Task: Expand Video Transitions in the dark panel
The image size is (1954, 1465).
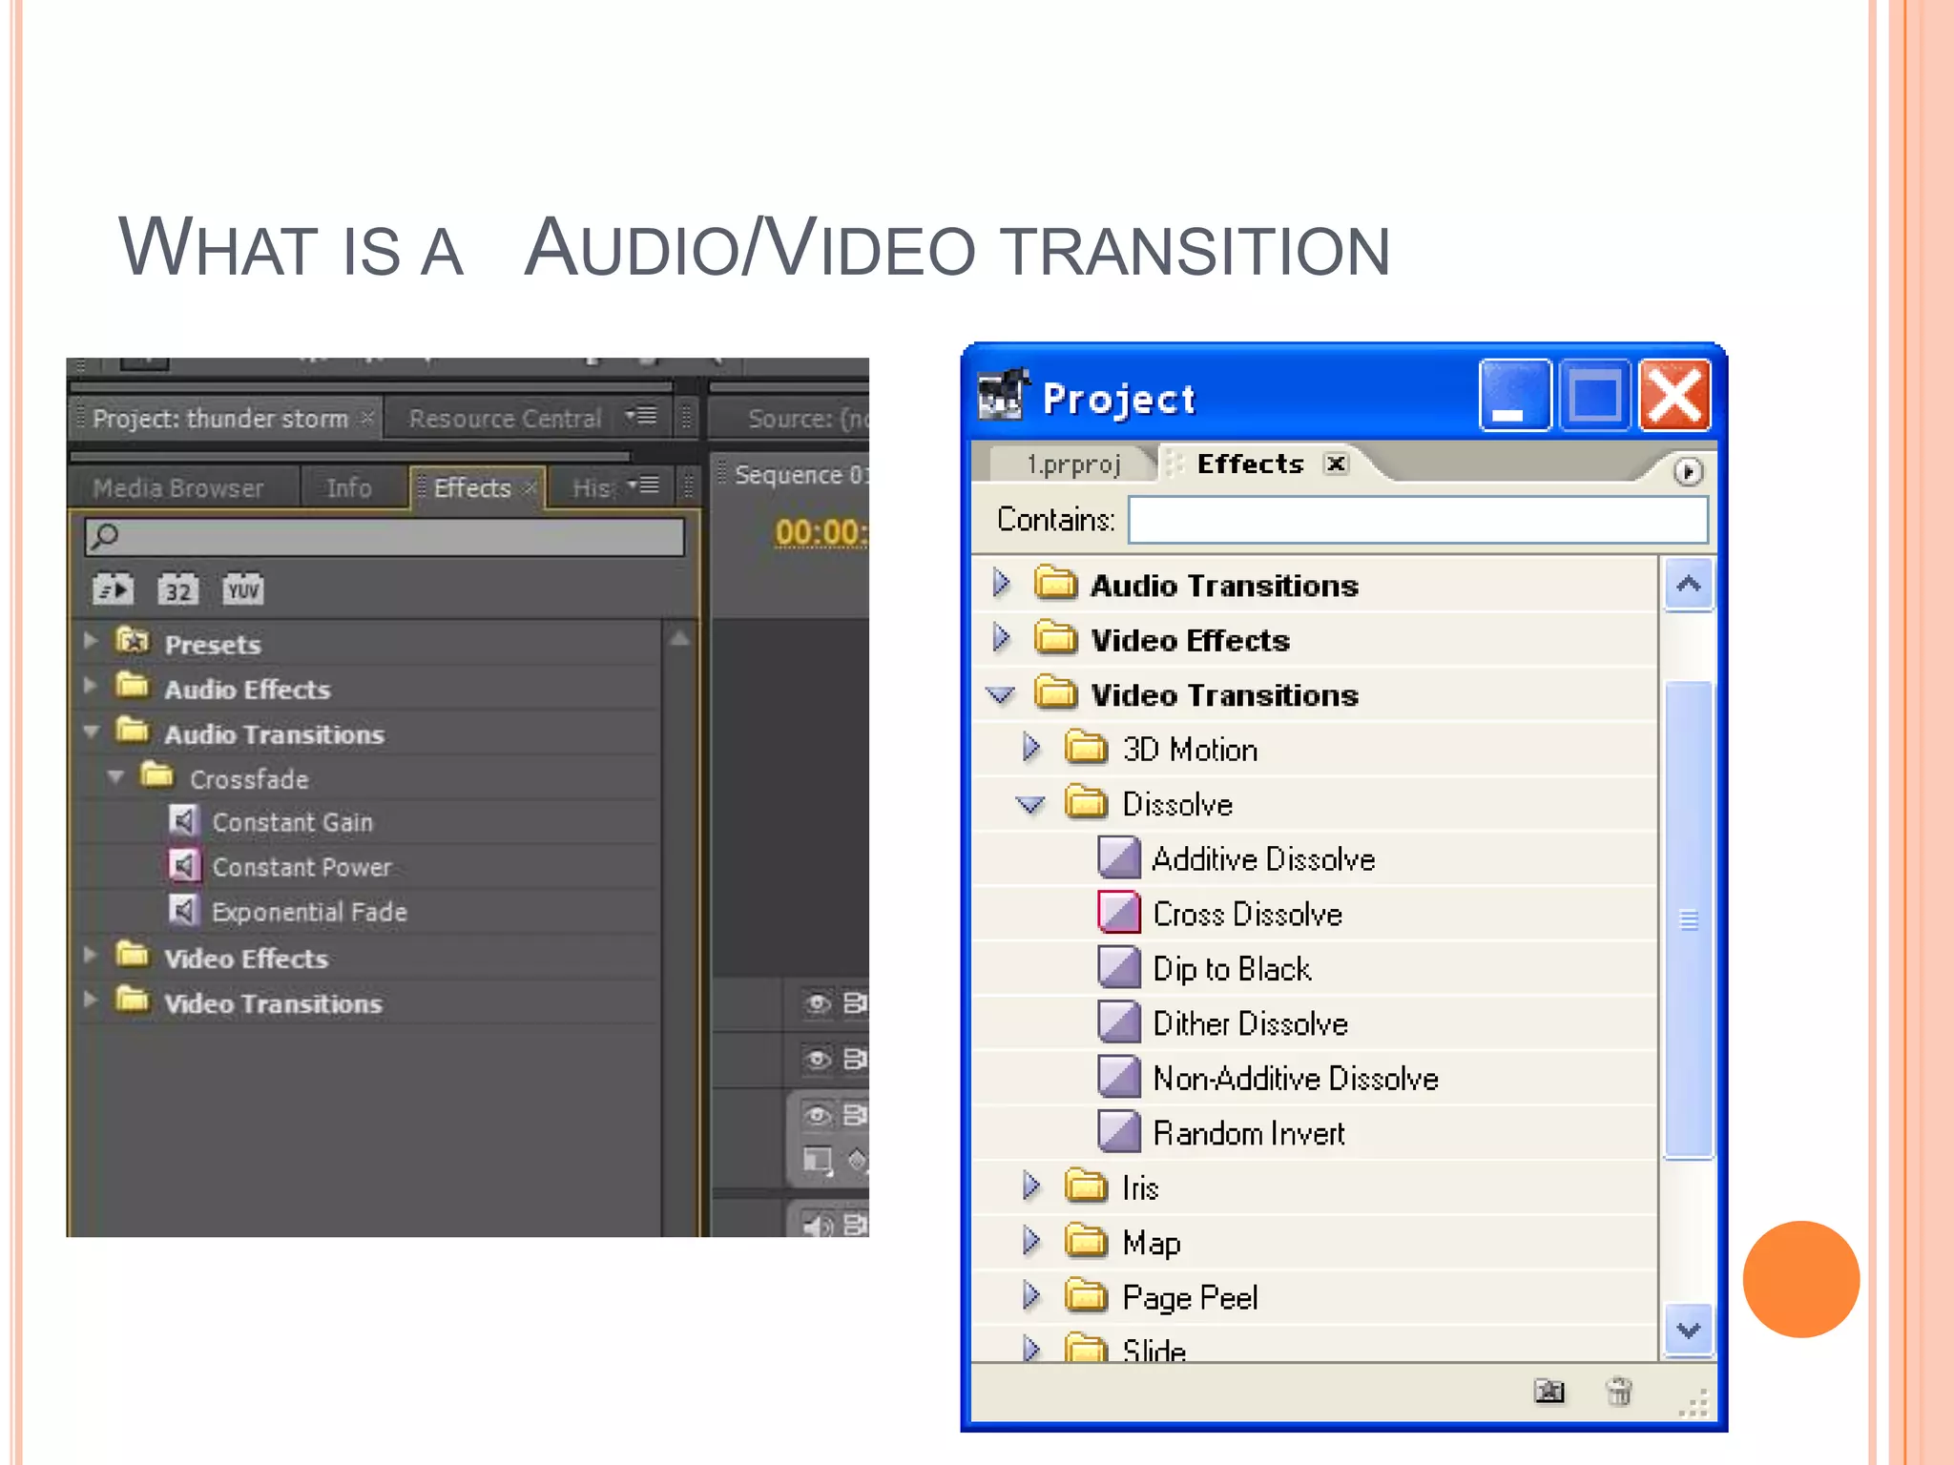Action: tap(91, 1000)
